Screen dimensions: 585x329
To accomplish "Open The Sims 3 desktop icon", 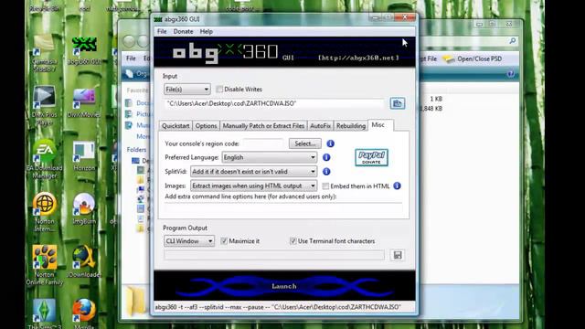I will [45, 313].
